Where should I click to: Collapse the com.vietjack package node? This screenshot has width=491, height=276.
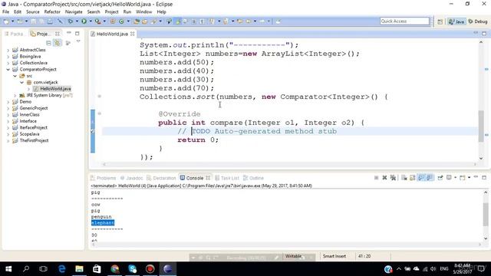pos(21,83)
